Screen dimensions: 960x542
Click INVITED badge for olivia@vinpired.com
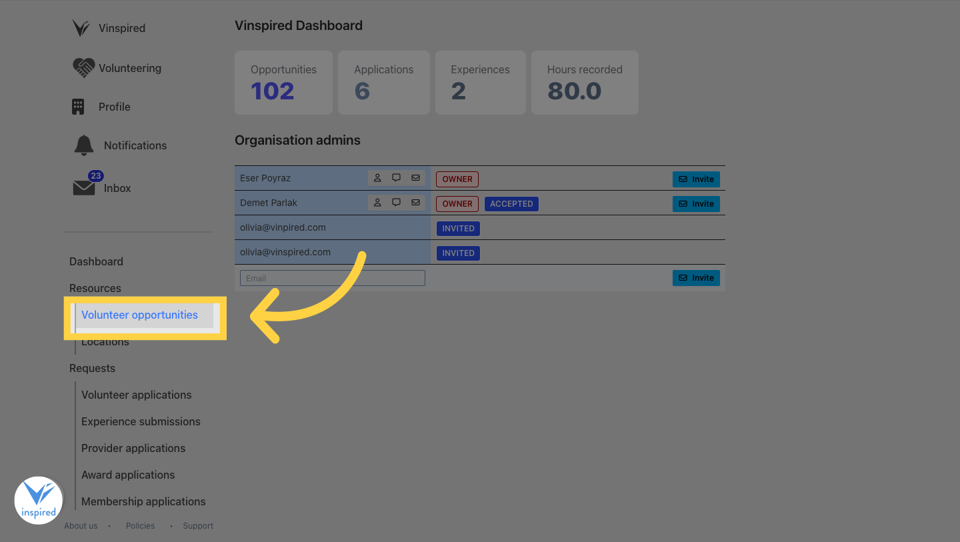(458, 228)
